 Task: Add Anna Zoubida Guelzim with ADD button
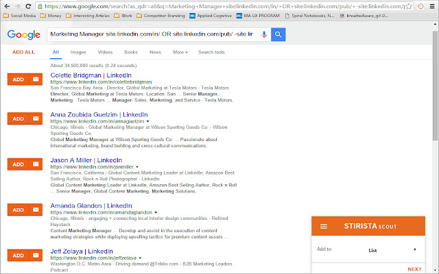click(x=19, y=119)
